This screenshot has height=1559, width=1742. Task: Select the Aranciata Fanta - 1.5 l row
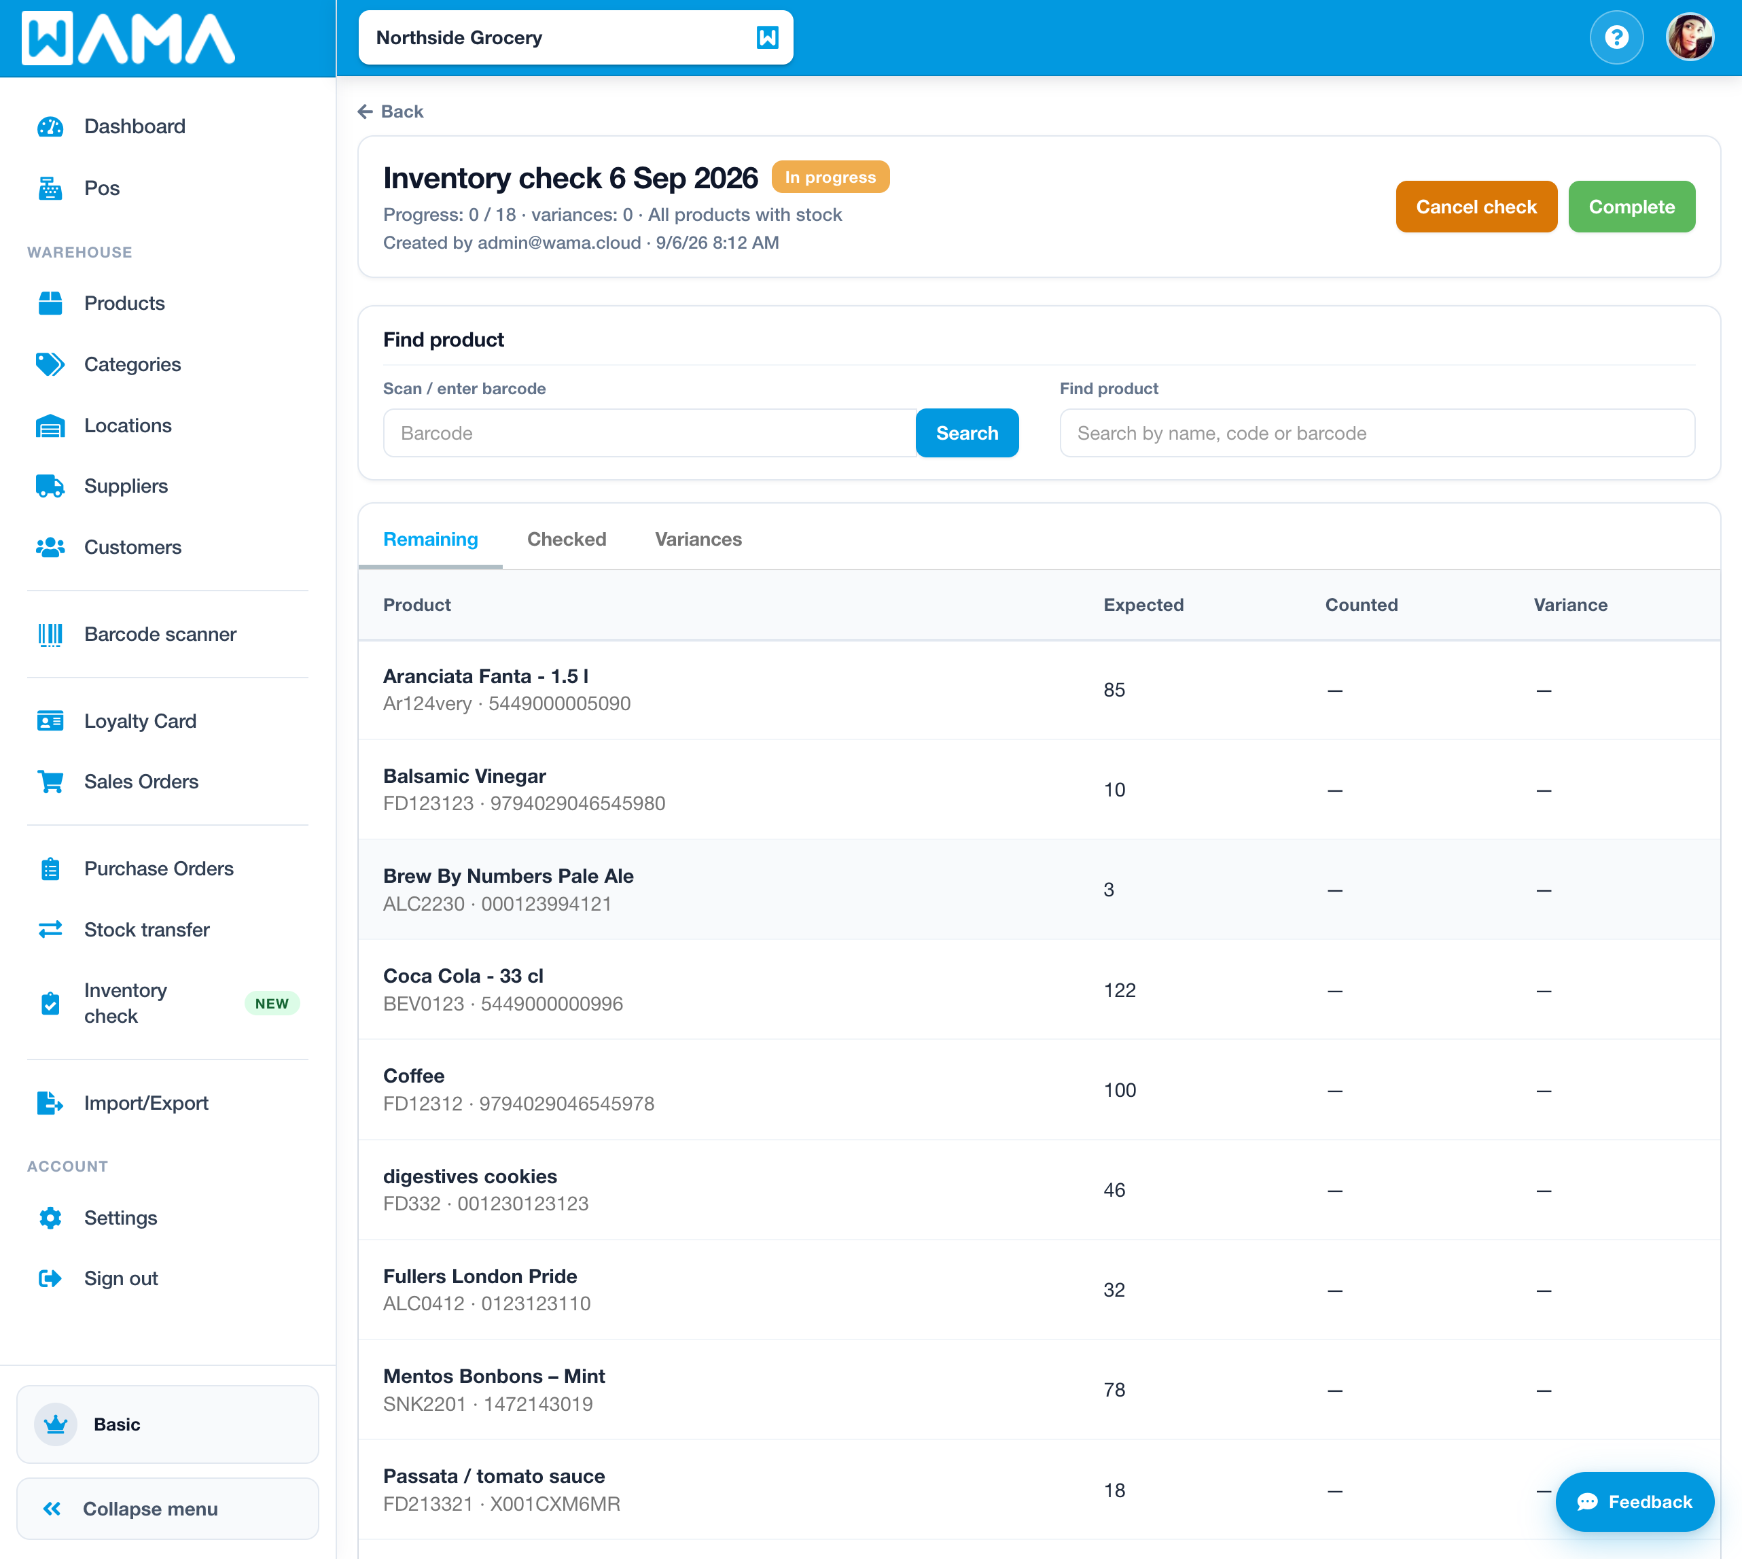coord(1039,690)
